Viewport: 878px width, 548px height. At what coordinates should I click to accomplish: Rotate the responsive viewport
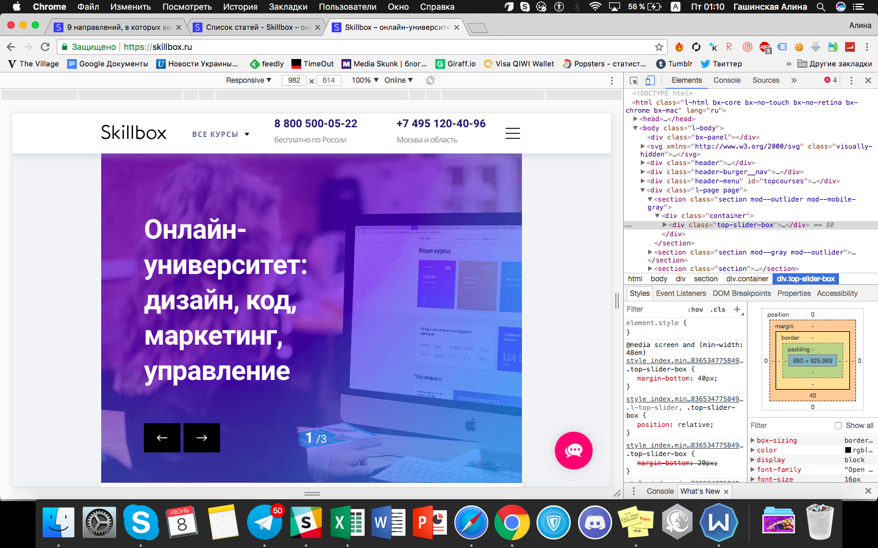430,80
